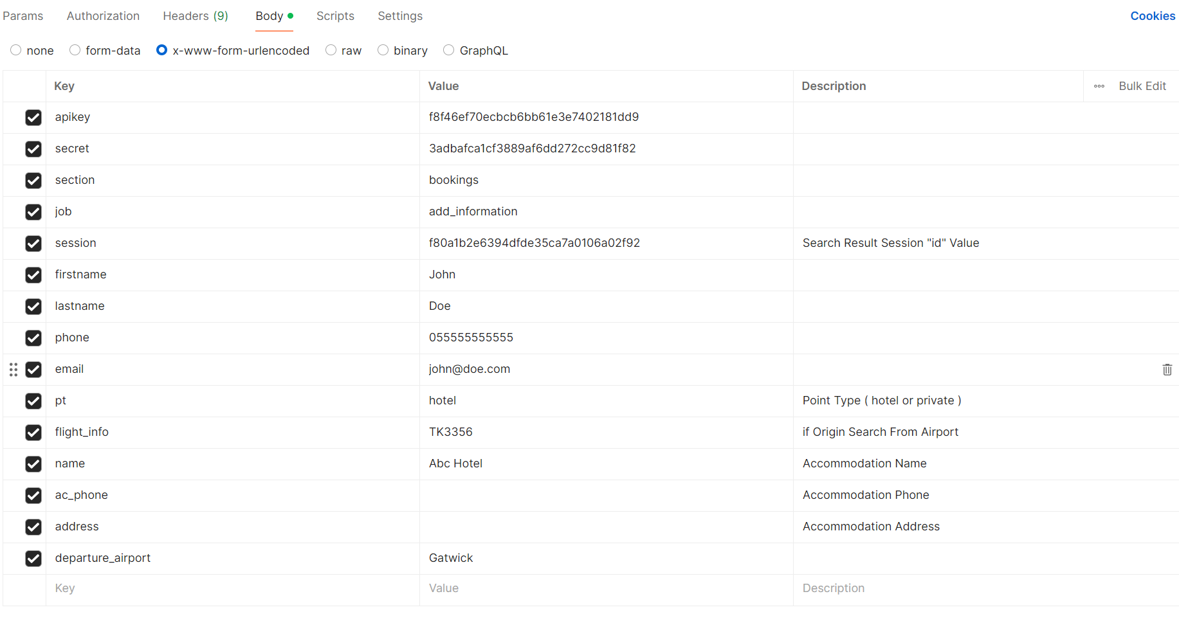
Task: Switch to the Headers (9) tab
Action: 196,16
